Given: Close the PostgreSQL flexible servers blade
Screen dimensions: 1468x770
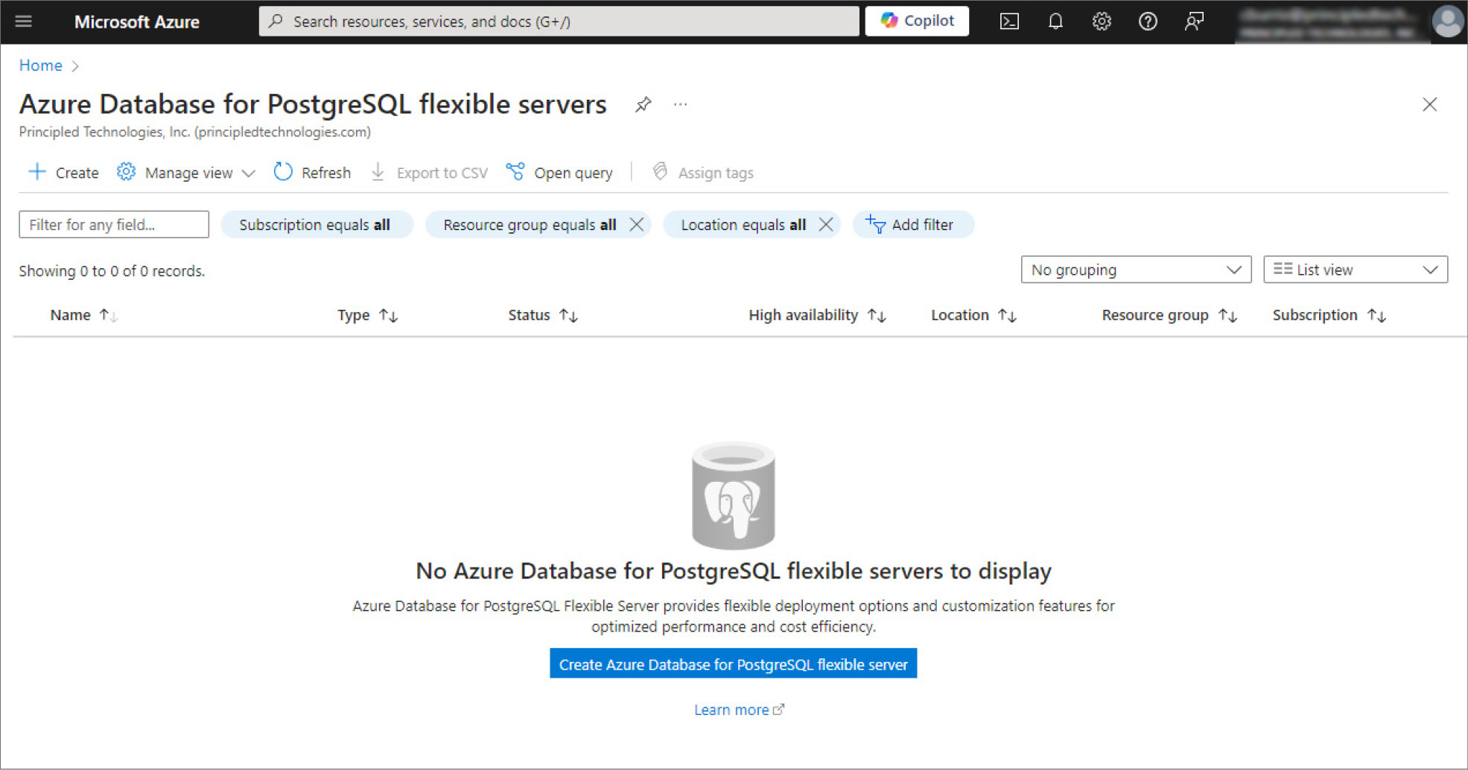Looking at the screenshot, I should click(x=1429, y=104).
